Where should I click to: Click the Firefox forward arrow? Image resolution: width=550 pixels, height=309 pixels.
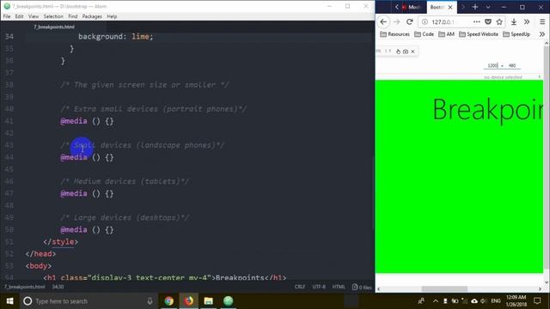pos(397,21)
